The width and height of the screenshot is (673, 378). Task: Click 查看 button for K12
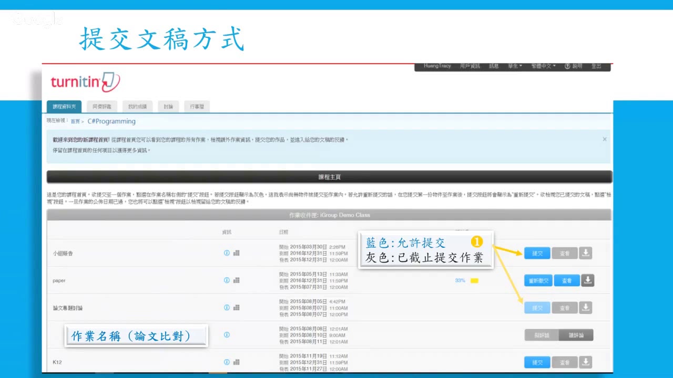[565, 362]
